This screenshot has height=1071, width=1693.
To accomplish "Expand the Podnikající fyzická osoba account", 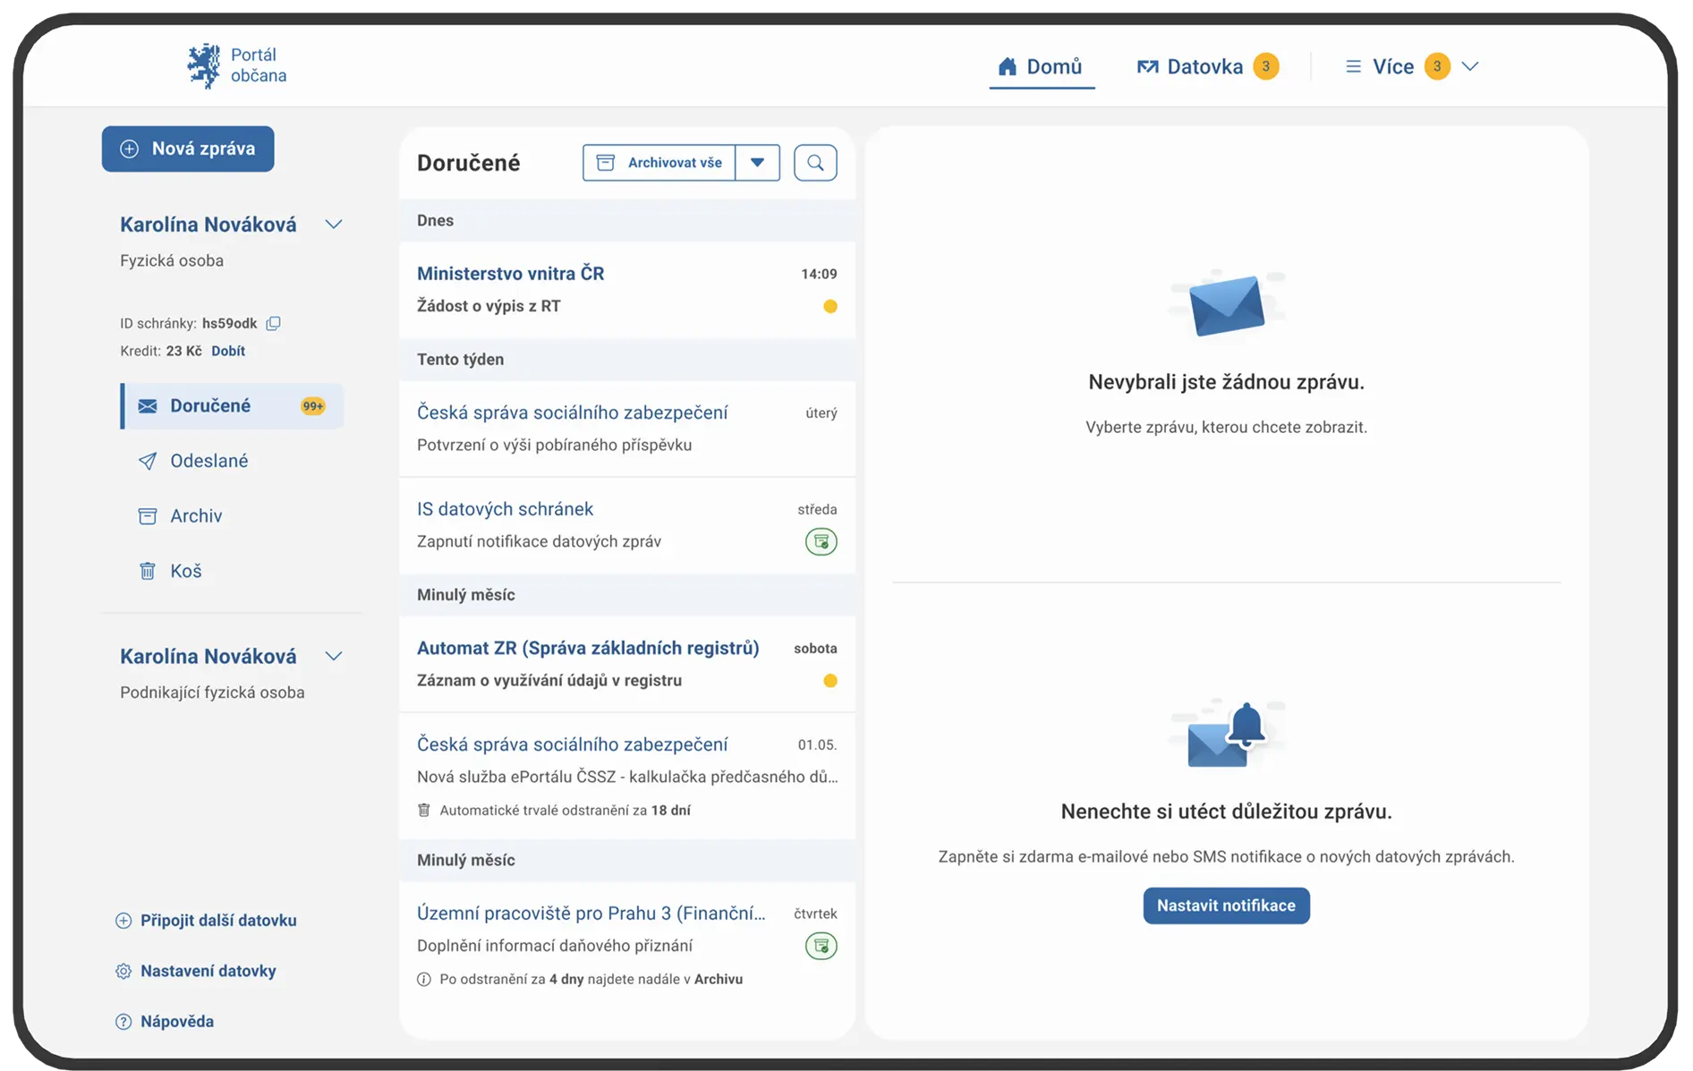I will click(x=334, y=657).
